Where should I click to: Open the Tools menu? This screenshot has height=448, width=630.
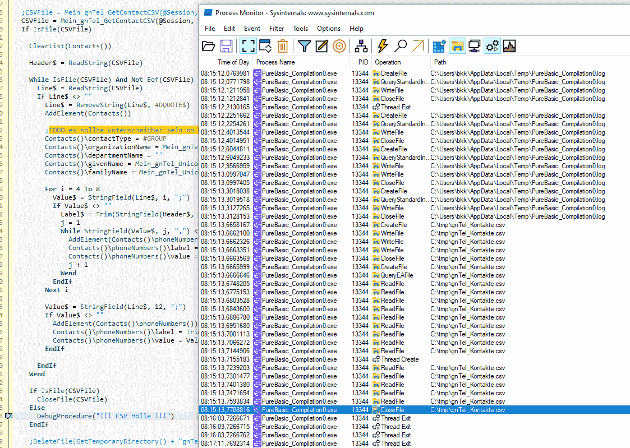click(x=300, y=29)
